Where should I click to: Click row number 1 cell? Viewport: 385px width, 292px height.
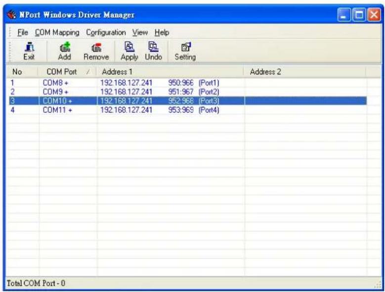[x=12, y=83]
